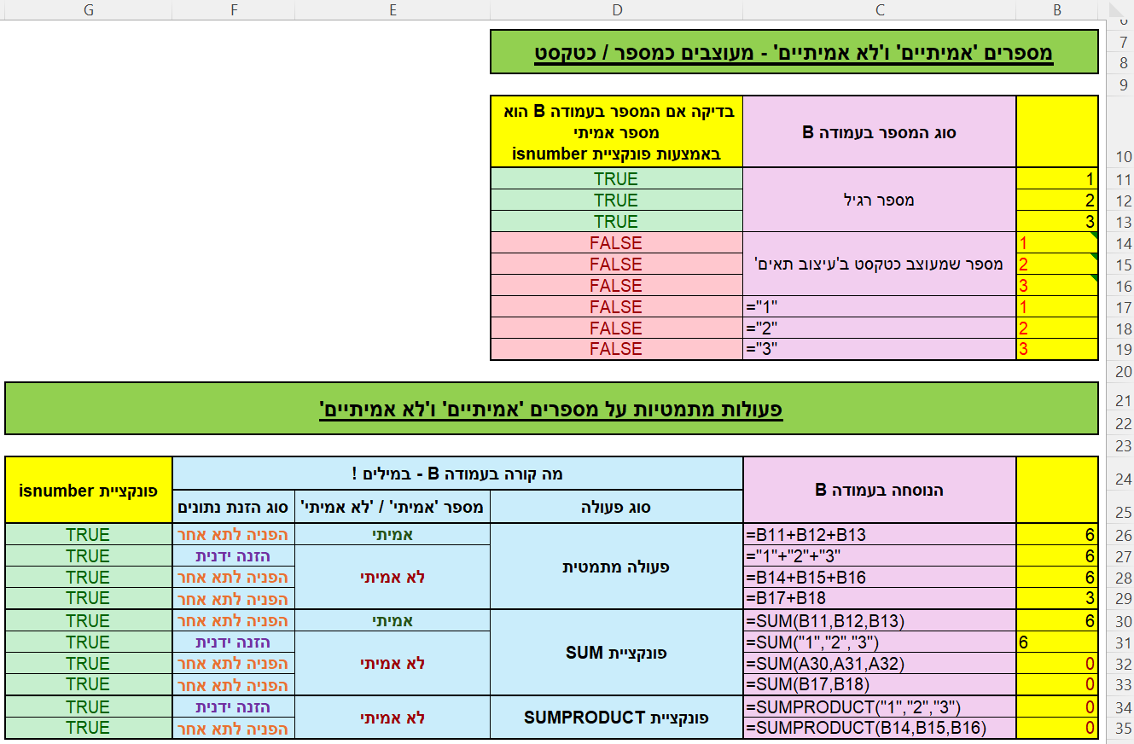Click the TRUE cell in row 13
1134x744 pixels.
click(x=616, y=221)
